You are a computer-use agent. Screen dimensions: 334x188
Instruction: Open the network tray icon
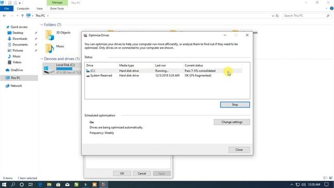point(297,184)
